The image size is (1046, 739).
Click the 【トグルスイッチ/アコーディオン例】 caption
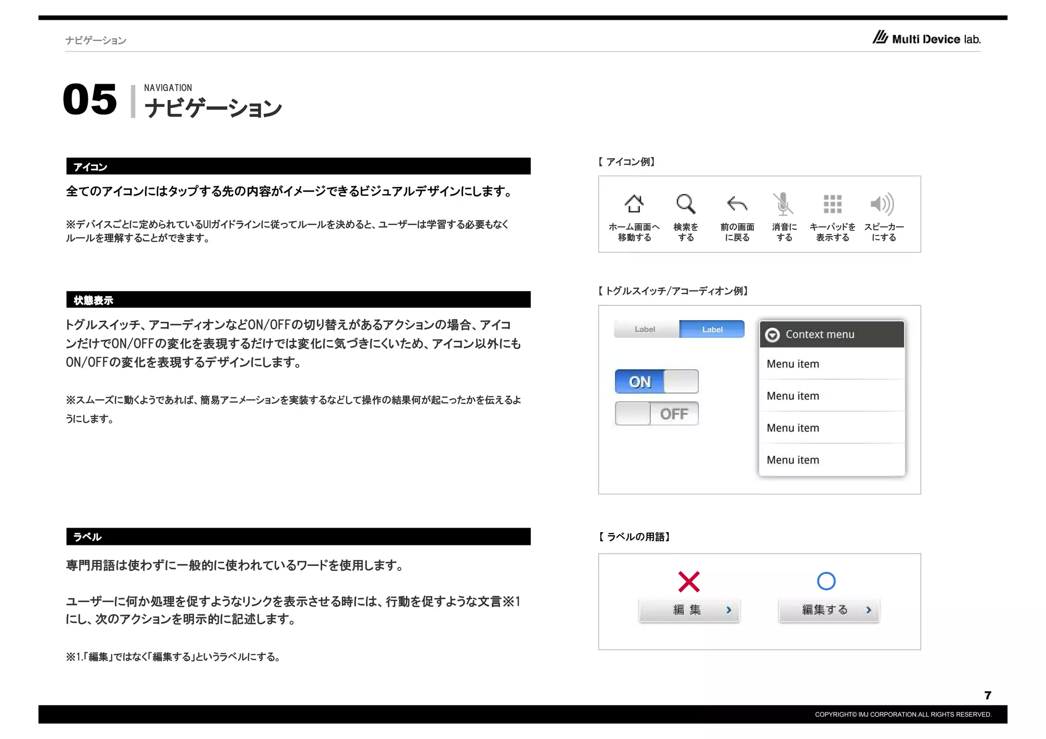click(673, 291)
